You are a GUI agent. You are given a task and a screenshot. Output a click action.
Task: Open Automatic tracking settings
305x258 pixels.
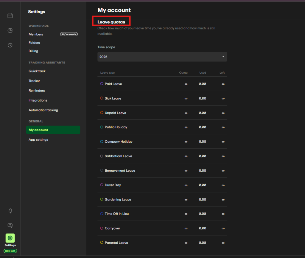[x=43, y=110]
